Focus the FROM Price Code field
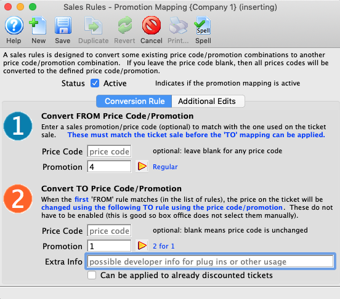This screenshot has height=299, width=340. (109, 151)
